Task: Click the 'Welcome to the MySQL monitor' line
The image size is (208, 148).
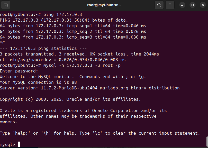Action: click(73, 77)
